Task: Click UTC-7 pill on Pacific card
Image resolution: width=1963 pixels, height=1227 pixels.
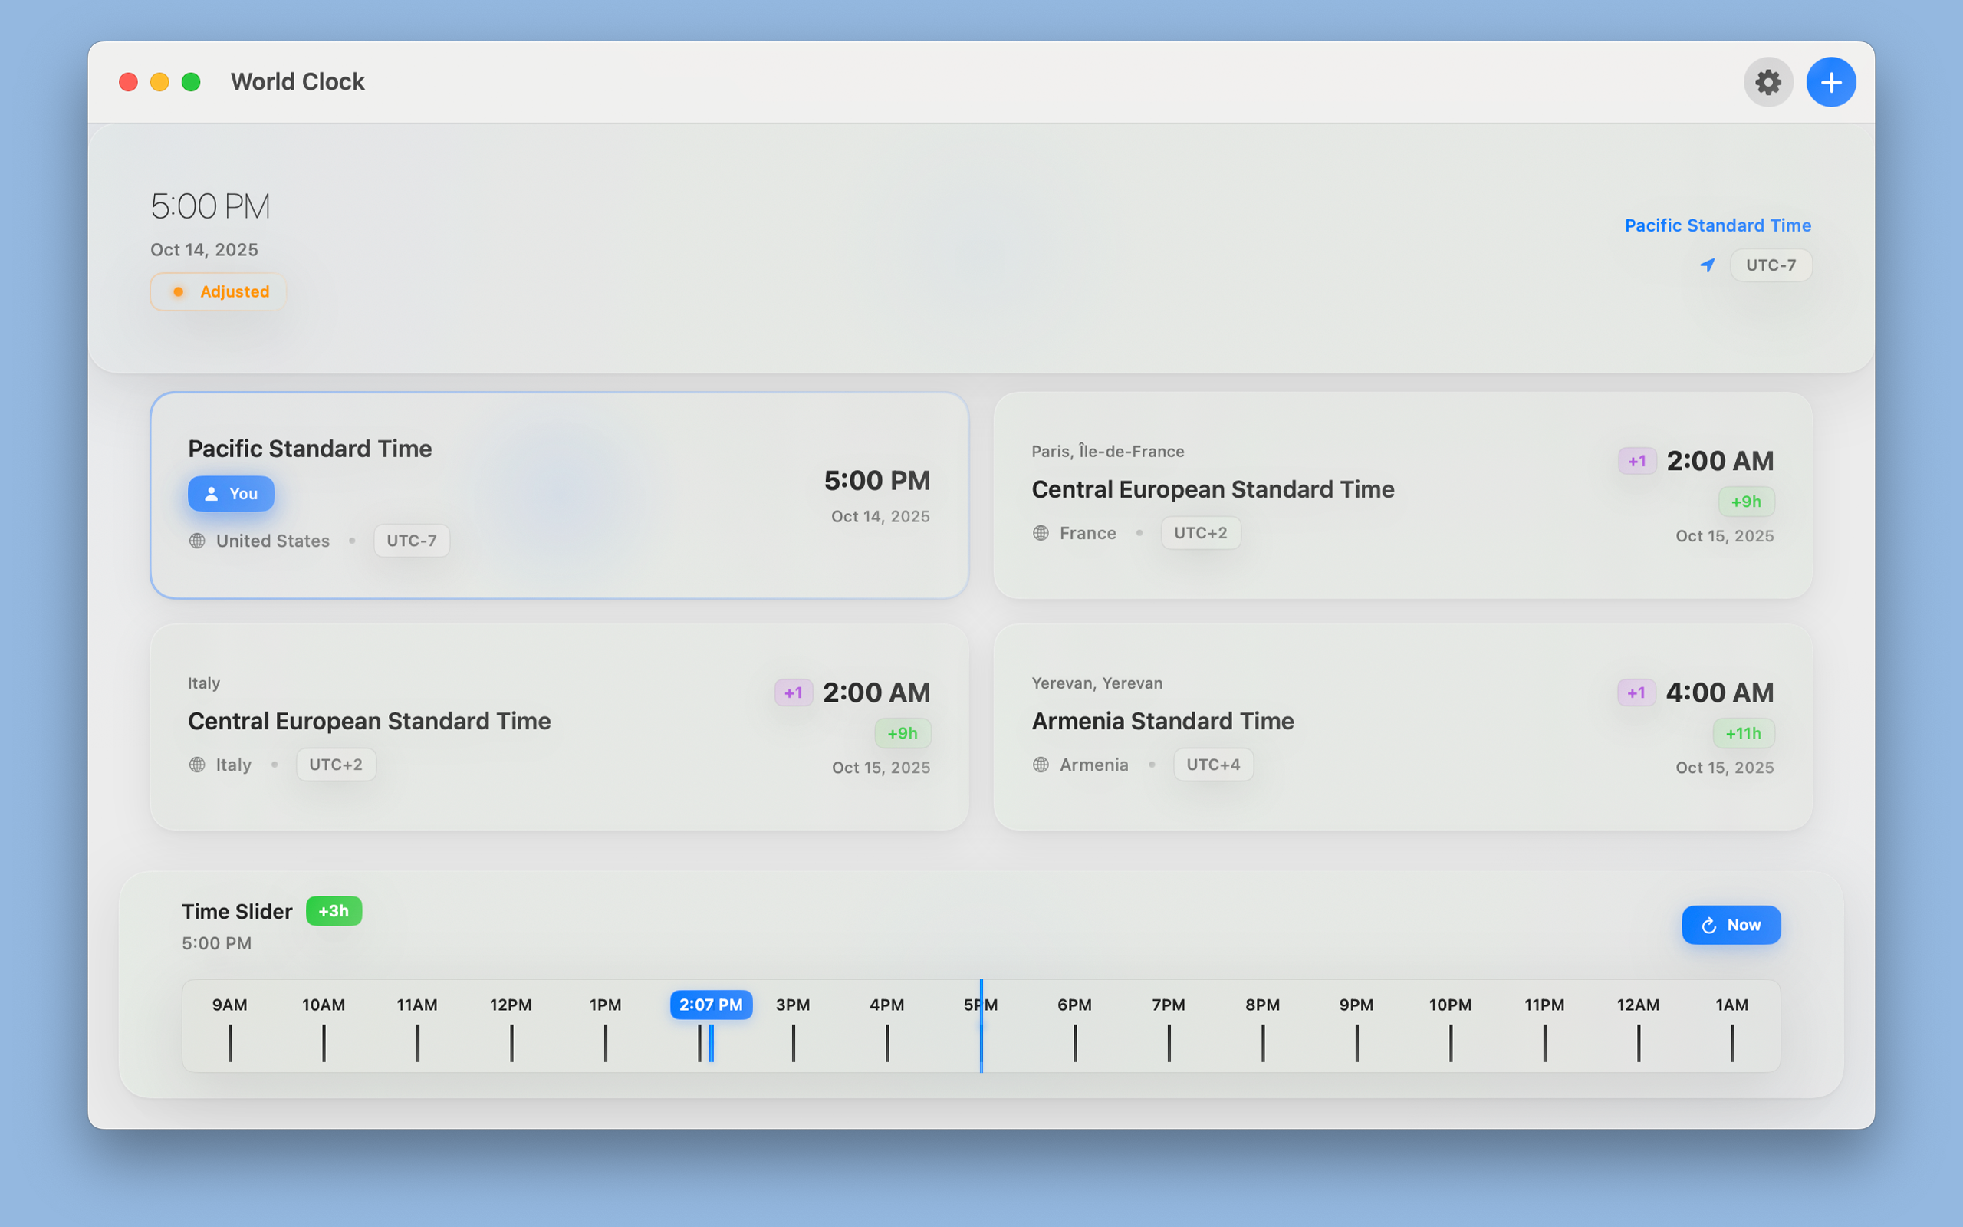Action: click(411, 541)
